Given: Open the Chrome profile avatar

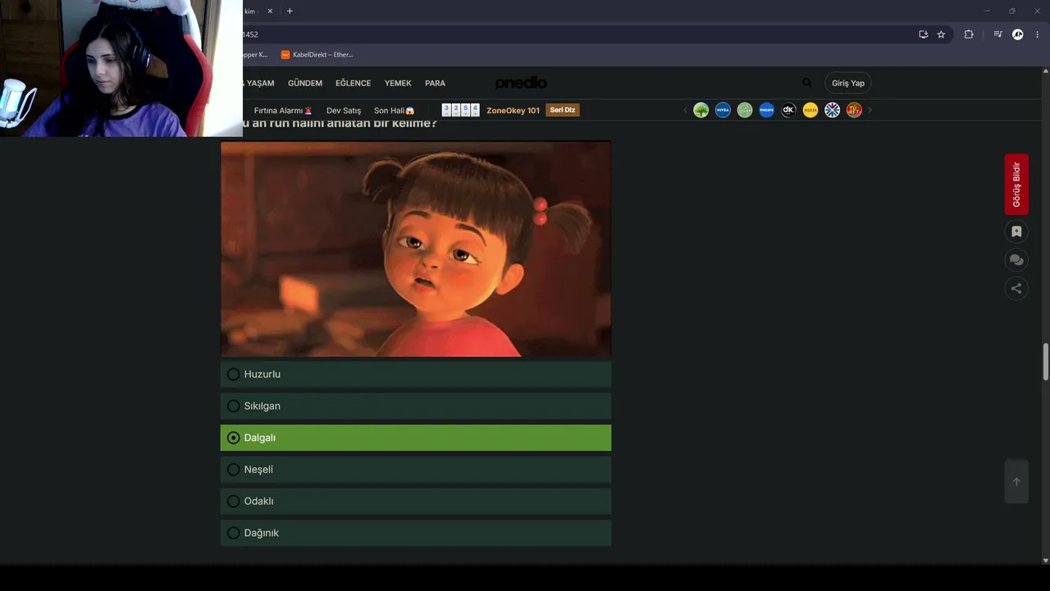Looking at the screenshot, I should point(1018,34).
